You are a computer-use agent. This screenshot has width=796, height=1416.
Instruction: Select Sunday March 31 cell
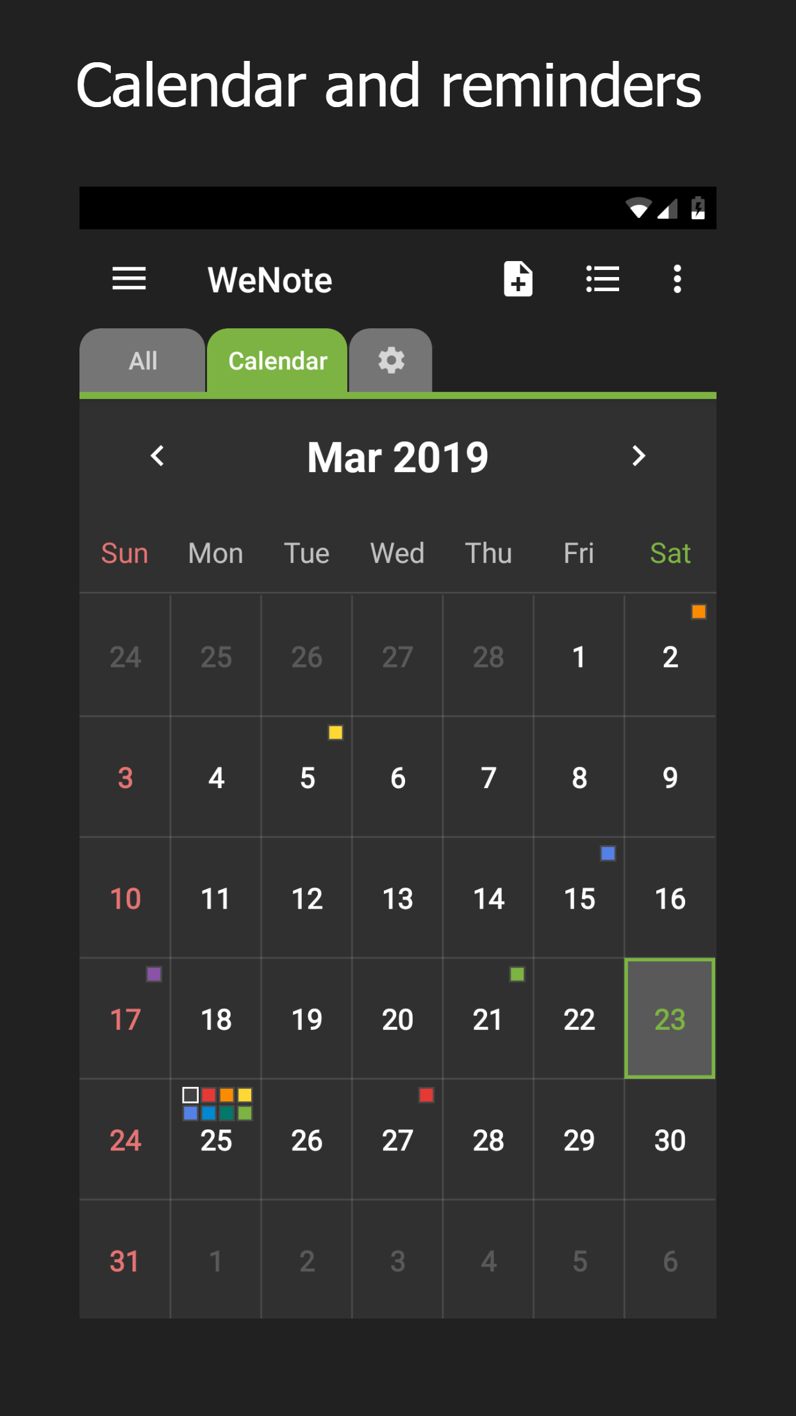pos(125,1261)
